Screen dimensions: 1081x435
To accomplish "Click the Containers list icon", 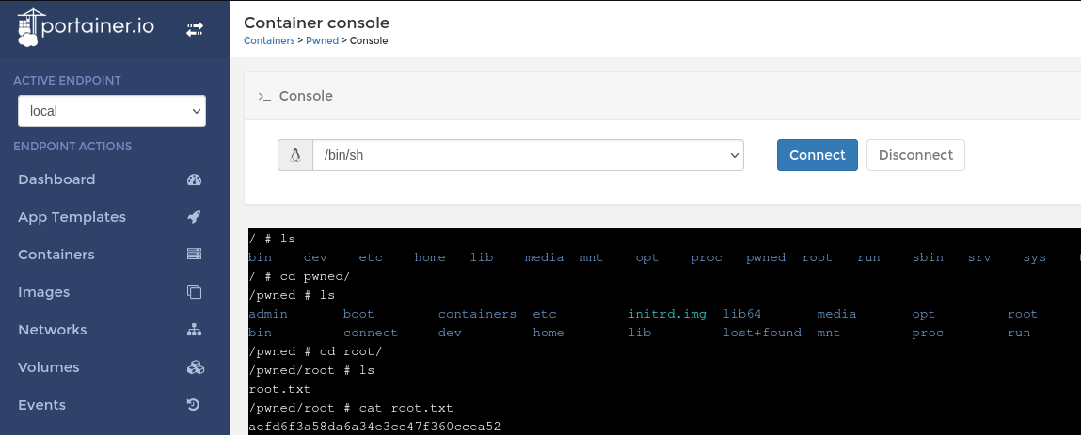I will pyautogui.click(x=195, y=255).
